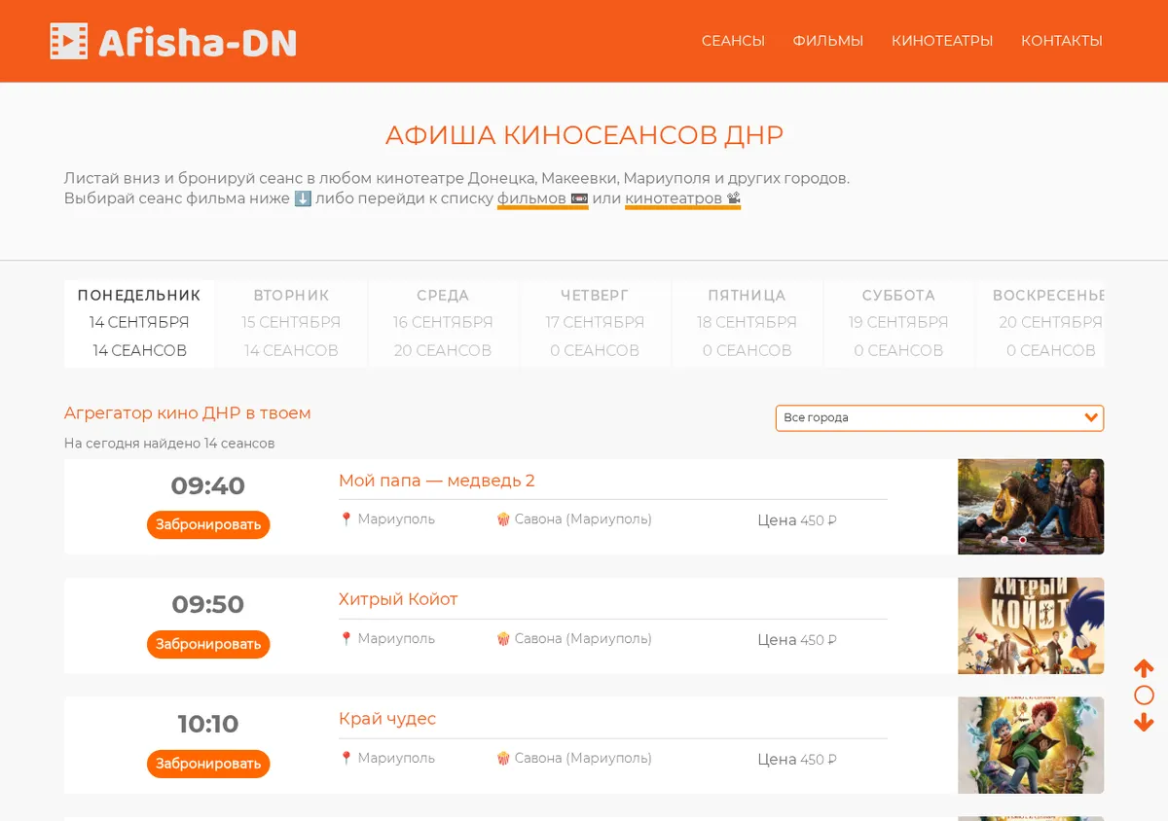Click the popcorn icon in the Край чудес row
Screen dimensions: 1168x821
503,758
